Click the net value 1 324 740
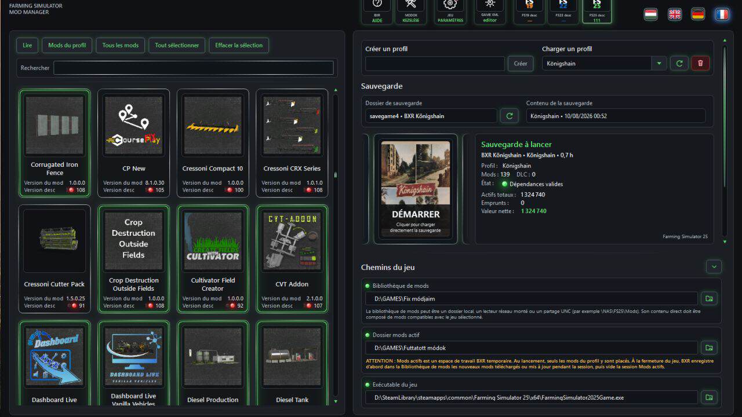742x417 pixels. tap(533, 211)
